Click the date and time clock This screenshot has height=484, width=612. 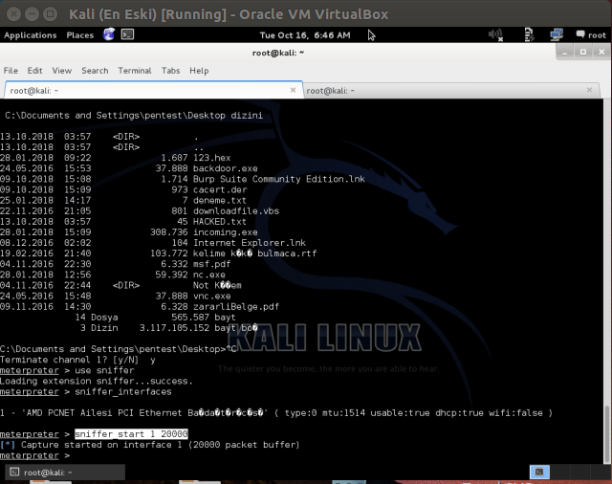click(x=305, y=35)
